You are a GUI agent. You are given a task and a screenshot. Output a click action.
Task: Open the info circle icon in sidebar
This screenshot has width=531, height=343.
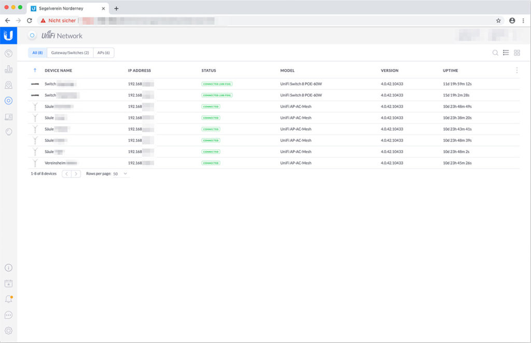[8, 268]
